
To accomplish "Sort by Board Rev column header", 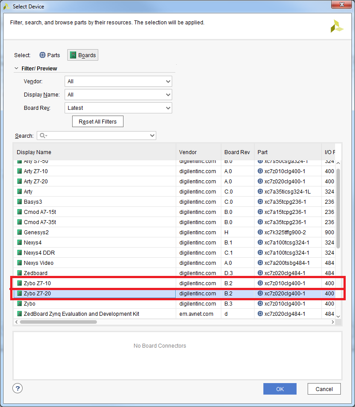I will point(238,152).
